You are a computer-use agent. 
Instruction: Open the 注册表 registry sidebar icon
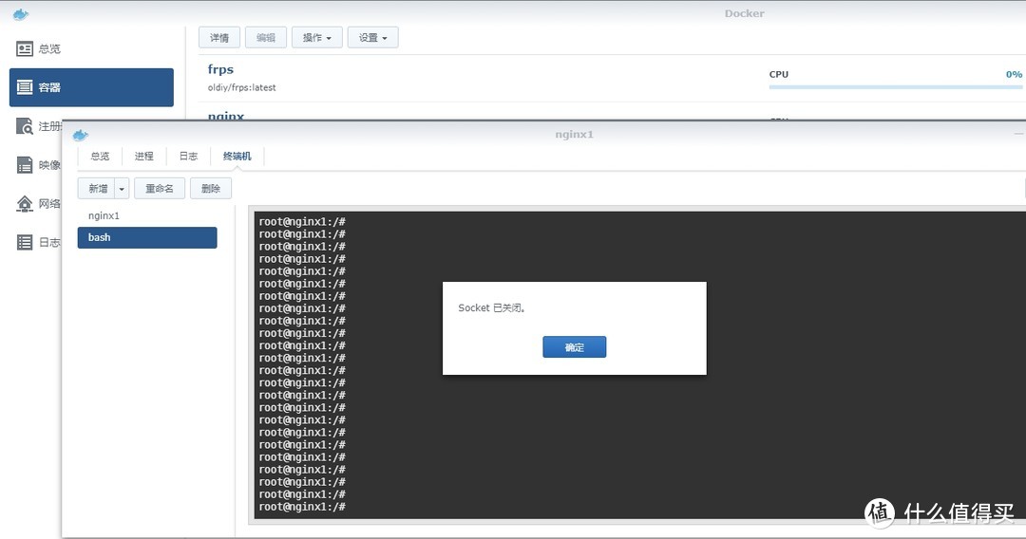pyautogui.click(x=24, y=126)
